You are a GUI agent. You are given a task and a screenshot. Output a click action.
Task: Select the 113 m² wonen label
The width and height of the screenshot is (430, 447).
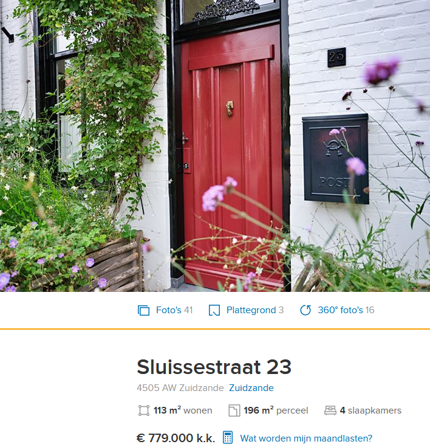183,411
